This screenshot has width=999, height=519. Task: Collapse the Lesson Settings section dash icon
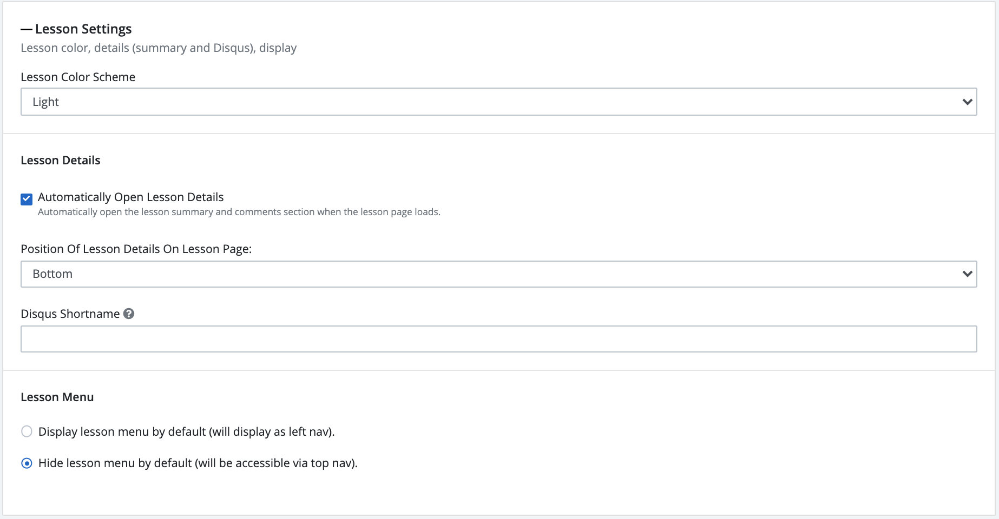click(x=27, y=29)
